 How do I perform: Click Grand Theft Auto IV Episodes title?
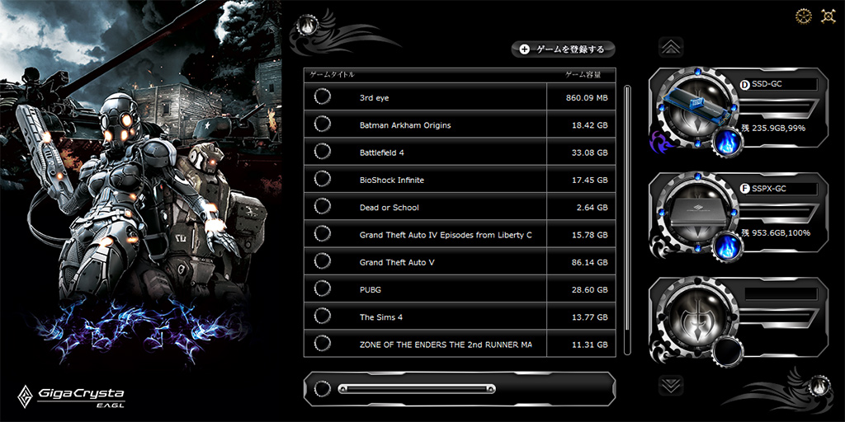[446, 235]
